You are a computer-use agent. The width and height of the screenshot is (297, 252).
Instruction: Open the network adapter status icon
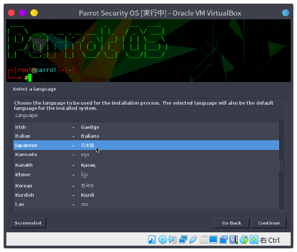183,239
